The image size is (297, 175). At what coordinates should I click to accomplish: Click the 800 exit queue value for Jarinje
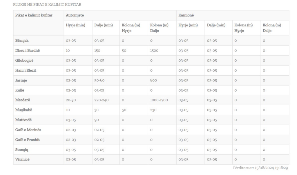tap(153, 80)
